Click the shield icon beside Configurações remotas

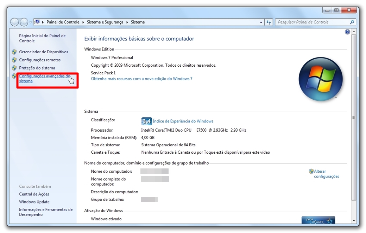(14, 60)
